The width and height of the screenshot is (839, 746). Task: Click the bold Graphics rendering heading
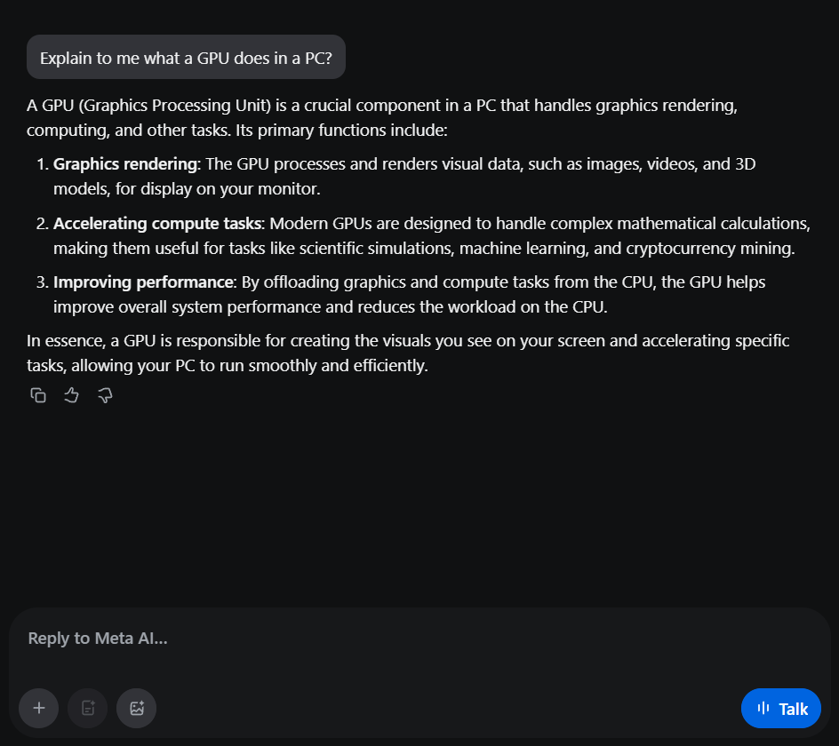[x=125, y=164]
